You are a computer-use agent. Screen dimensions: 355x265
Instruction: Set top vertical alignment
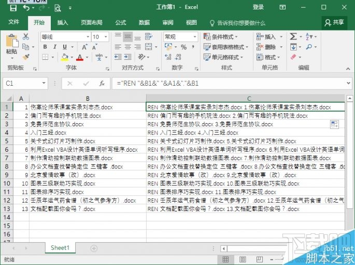click(x=118, y=36)
